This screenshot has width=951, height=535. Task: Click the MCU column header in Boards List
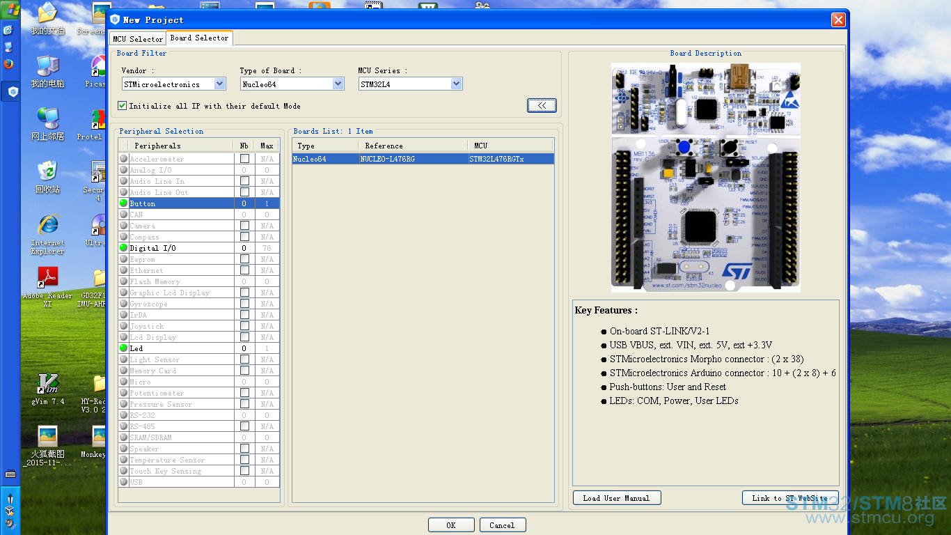click(510, 146)
